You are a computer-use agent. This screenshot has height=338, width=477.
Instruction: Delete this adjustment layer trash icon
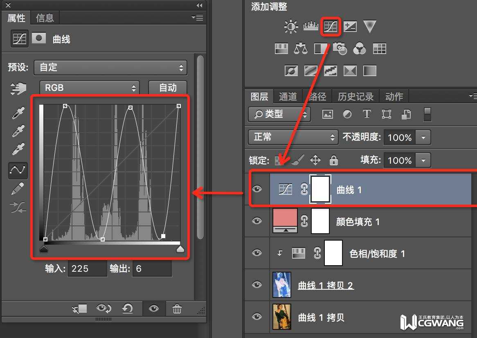[177, 309]
